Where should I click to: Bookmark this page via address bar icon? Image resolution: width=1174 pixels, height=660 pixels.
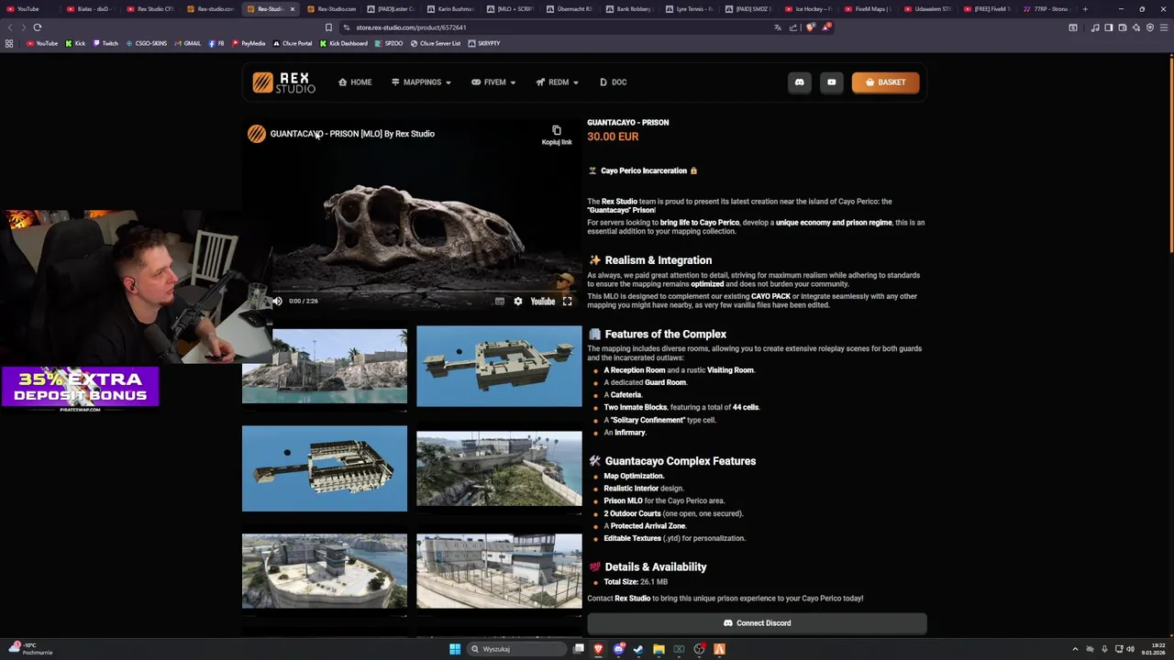[329, 27]
